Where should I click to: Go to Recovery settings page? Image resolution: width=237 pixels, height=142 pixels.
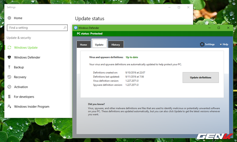[20, 77]
